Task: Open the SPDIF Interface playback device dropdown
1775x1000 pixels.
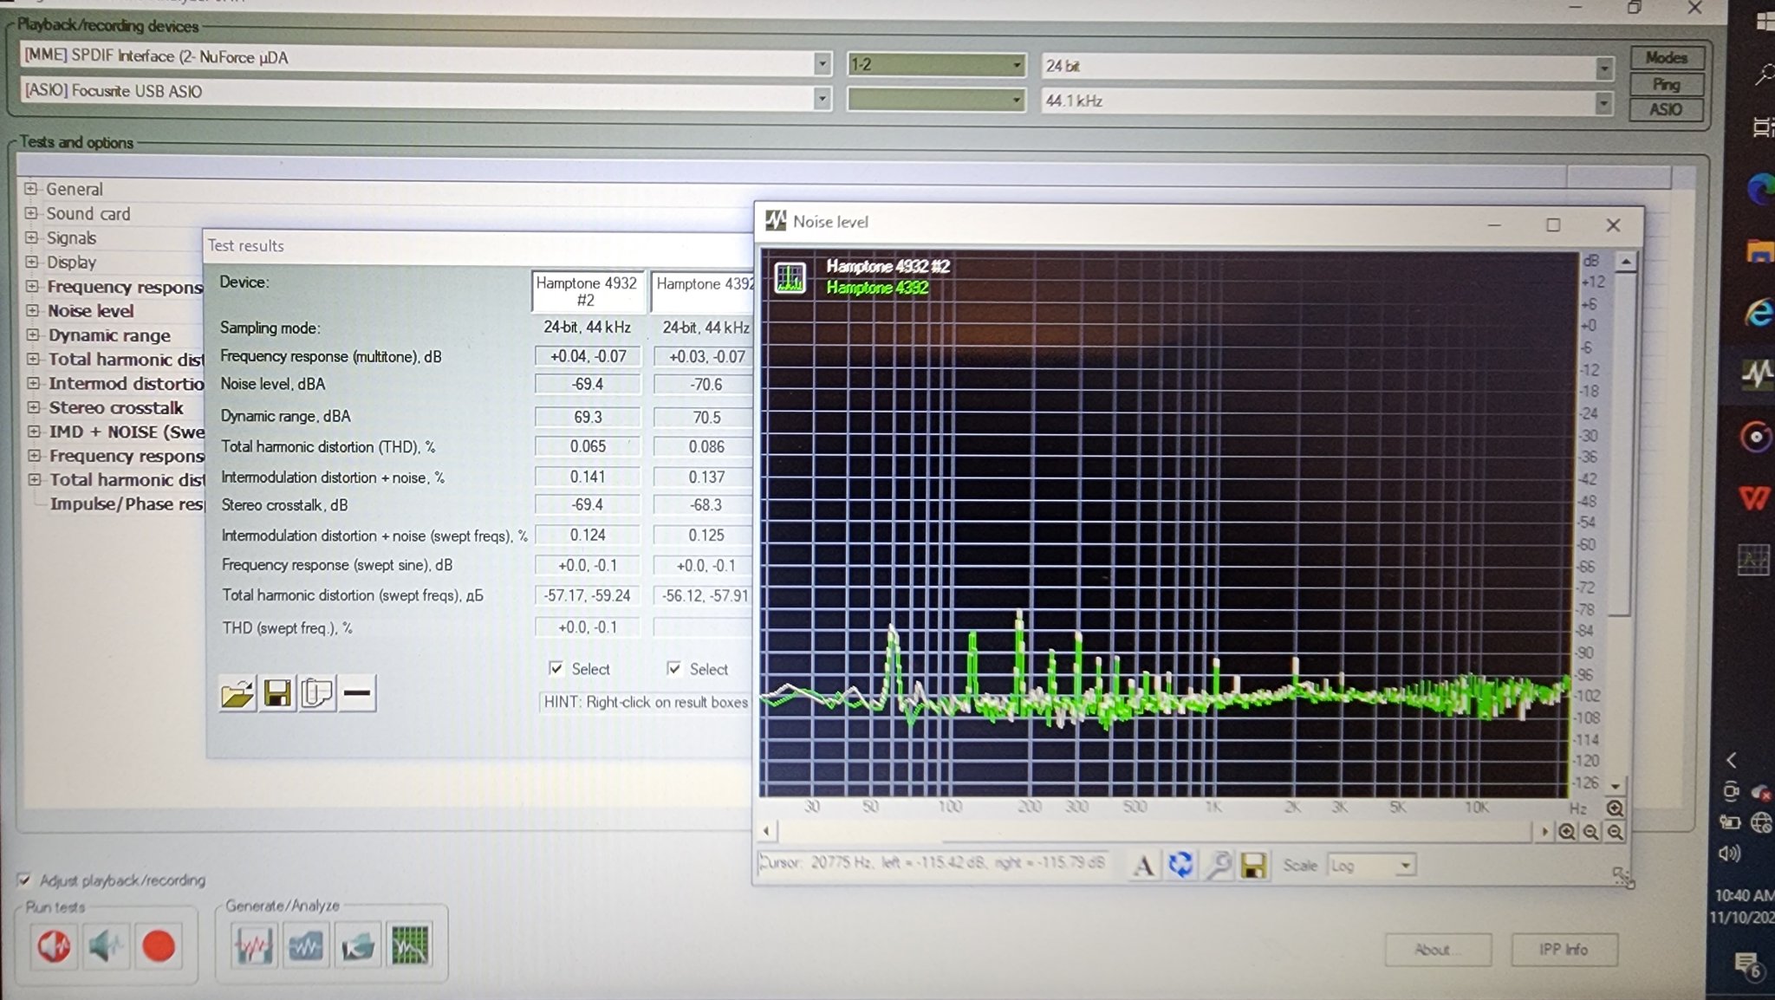Action: 822,62
